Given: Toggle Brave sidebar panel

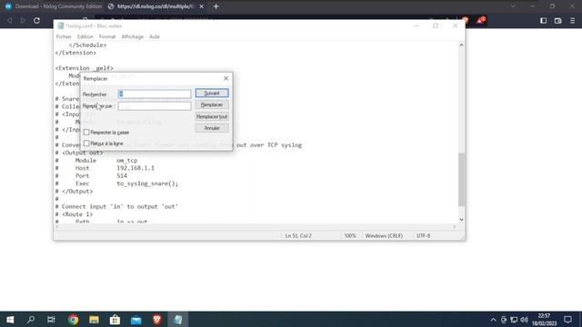Looking at the screenshot, I should [544, 21].
